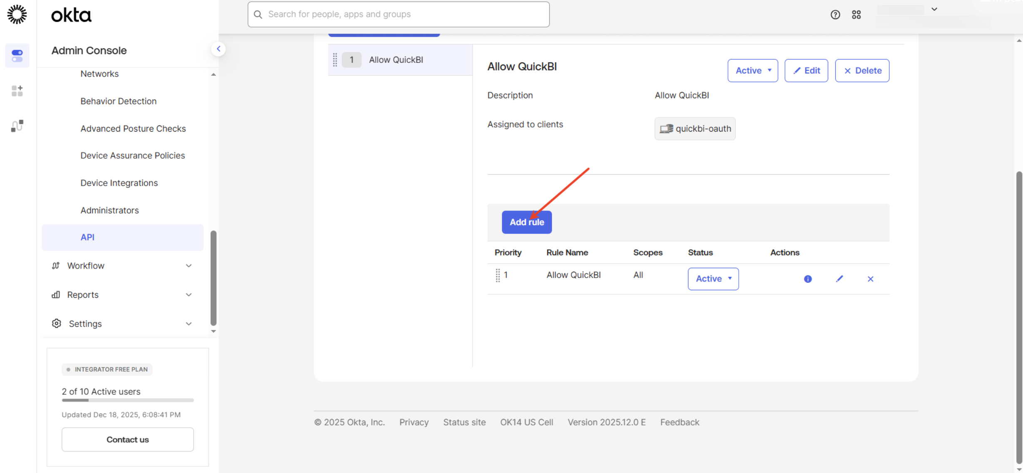Toggle the admin console switch icon in left rail
Image resolution: width=1023 pixels, height=473 pixels.
pyautogui.click(x=17, y=55)
